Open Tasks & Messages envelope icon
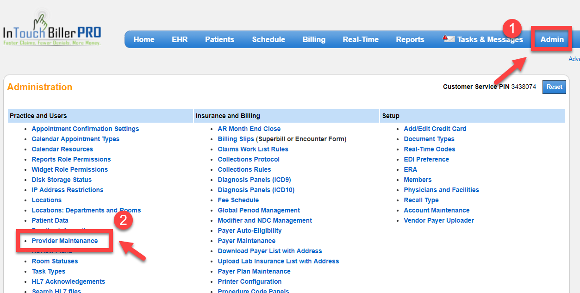The height and width of the screenshot is (293, 580). (x=449, y=39)
